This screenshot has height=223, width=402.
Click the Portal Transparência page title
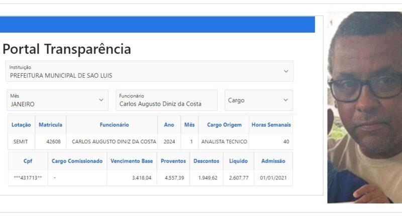67,49
